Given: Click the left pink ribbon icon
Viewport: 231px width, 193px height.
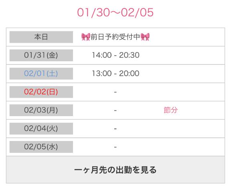Looking at the screenshot, I should click(86, 37).
